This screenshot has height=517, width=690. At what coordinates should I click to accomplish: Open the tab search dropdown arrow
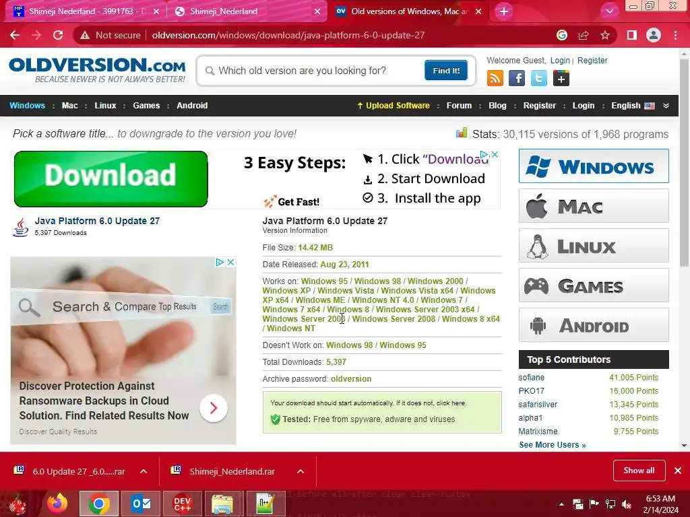(x=609, y=11)
